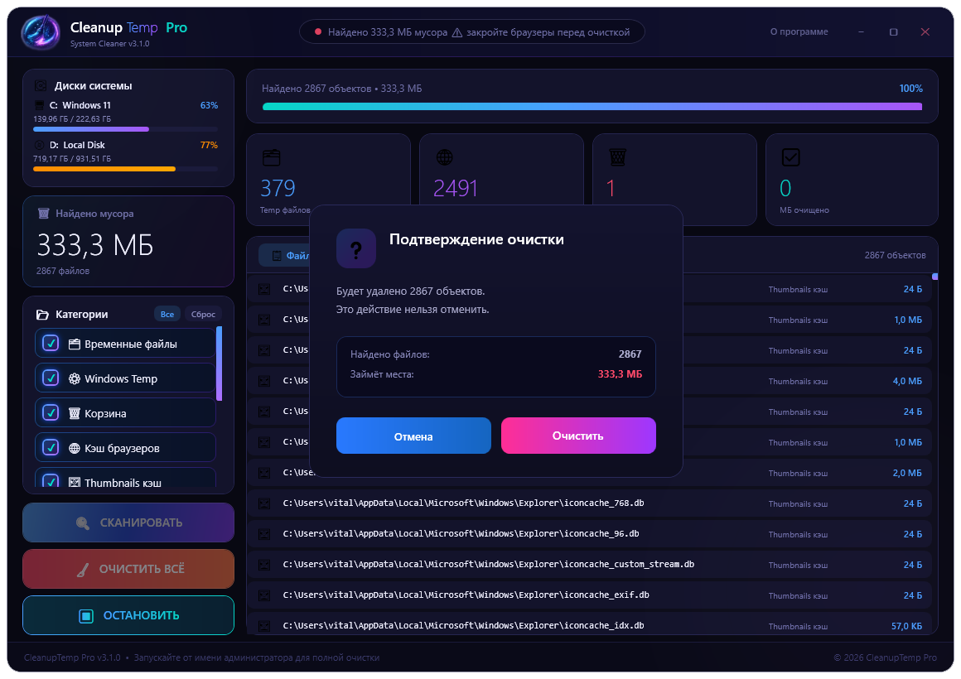The height and width of the screenshot is (679, 961).
Task: Select the iconcache_idx.db file path
Action: (x=463, y=626)
